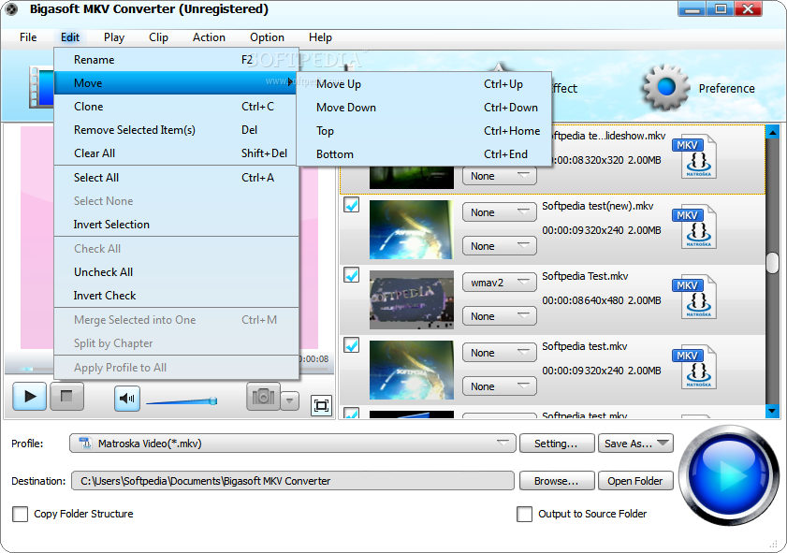Open first None dropdown for Softpedia test(new).mkv
The height and width of the screenshot is (553, 787).
click(500, 212)
